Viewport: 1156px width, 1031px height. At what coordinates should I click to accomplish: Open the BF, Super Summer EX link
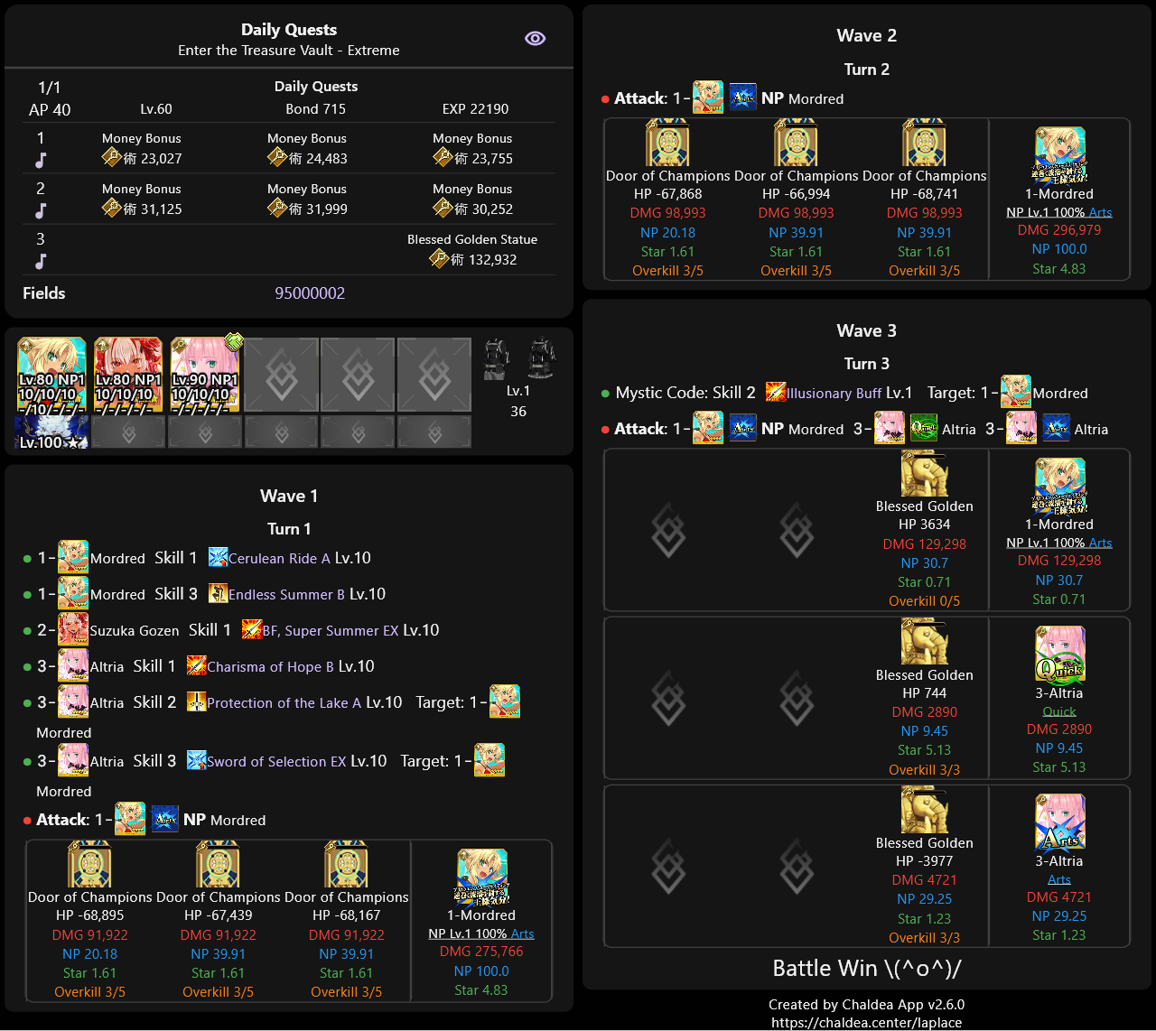331,630
